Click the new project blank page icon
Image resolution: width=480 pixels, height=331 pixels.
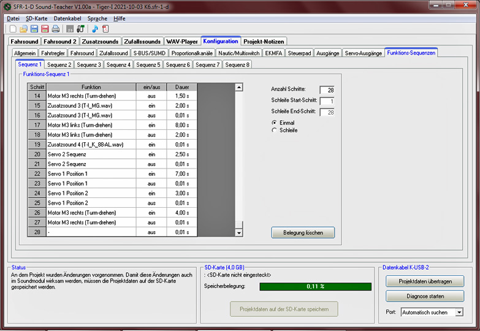pos(13,29)
